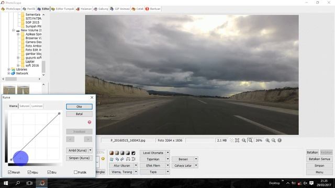
Task: Open the Gabung tab
Action: coord(101,9)
